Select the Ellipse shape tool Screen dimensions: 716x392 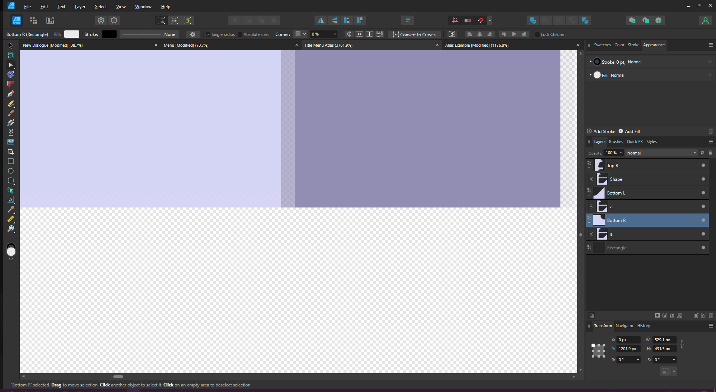click(x=11, y=171)
